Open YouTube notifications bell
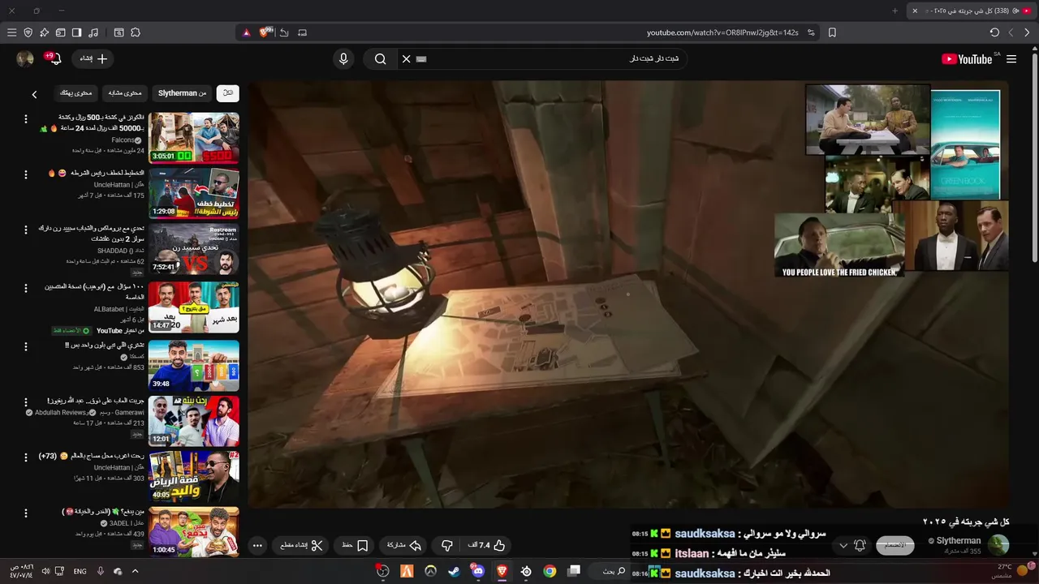Viewport: 1039px width, 584px height. point(54,58)
